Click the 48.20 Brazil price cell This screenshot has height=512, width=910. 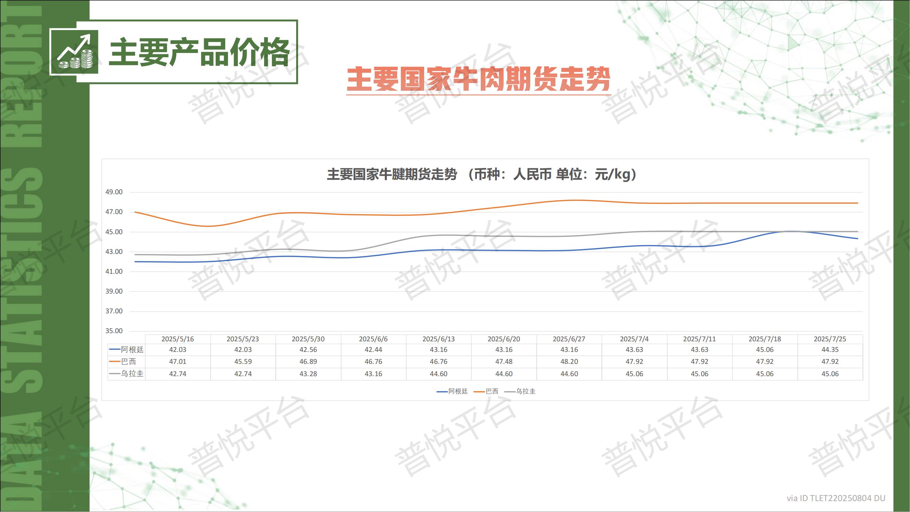tap(569, 362)
